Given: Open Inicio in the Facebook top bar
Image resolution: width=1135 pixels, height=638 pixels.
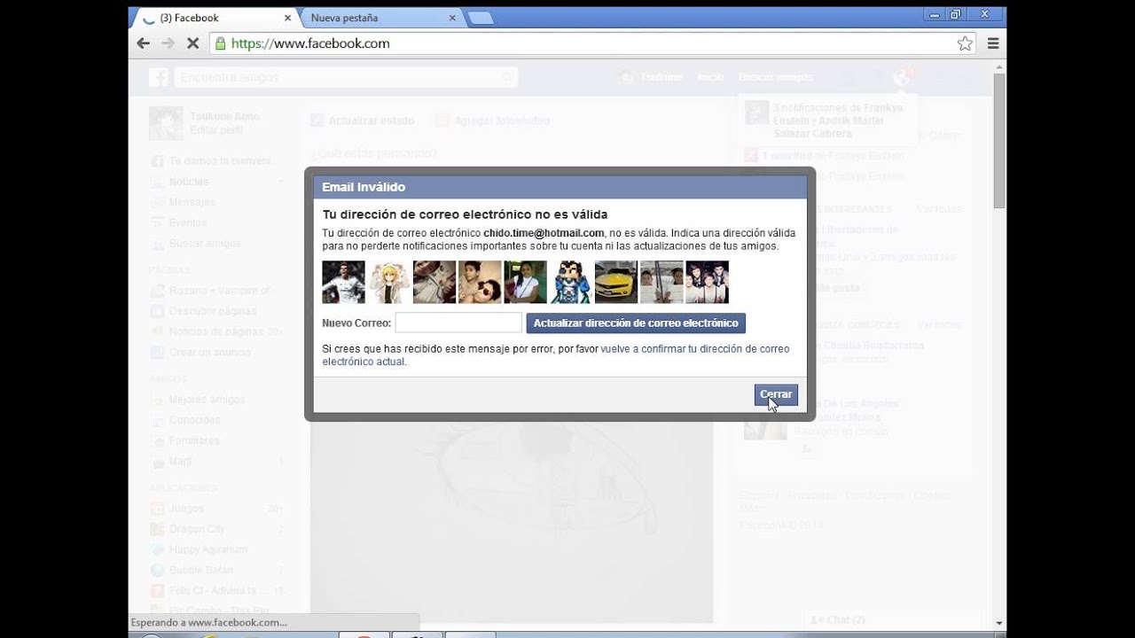Looking at the screenshot, I should tap(710, 78).
